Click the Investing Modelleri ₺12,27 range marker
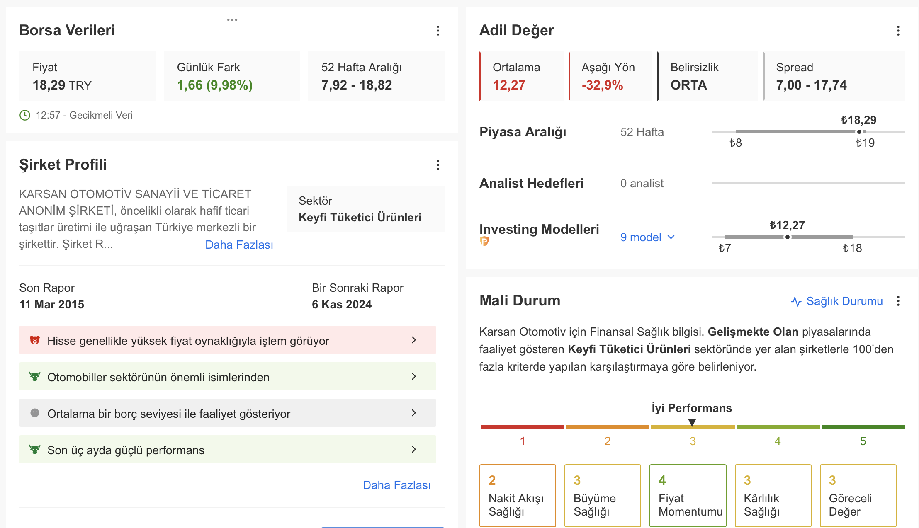 tap(787, 237)
